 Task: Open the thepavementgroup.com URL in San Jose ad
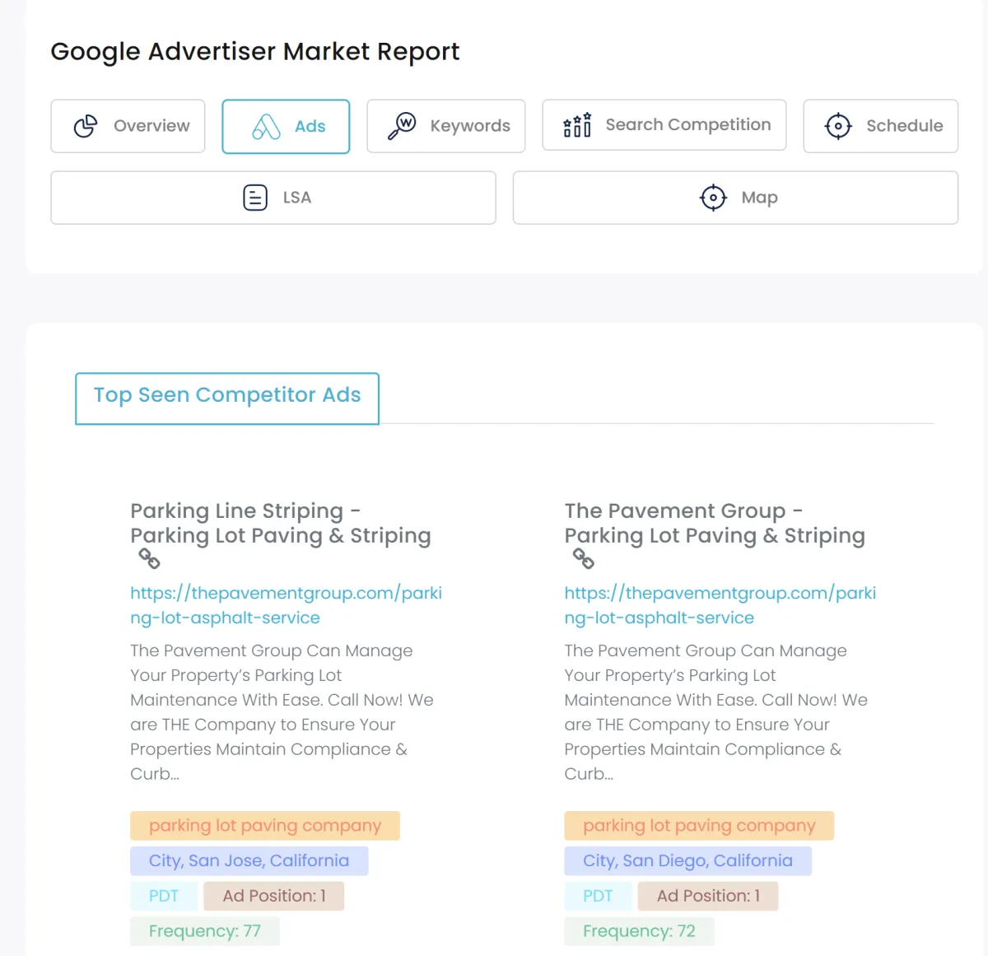coord(286,605)
